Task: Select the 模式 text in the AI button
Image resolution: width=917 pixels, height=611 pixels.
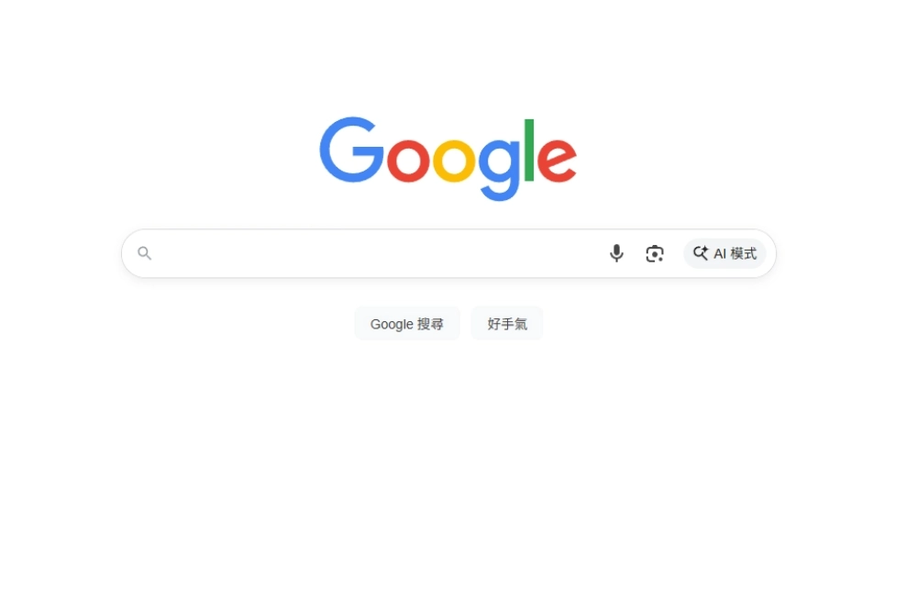Action: (744, 253)
